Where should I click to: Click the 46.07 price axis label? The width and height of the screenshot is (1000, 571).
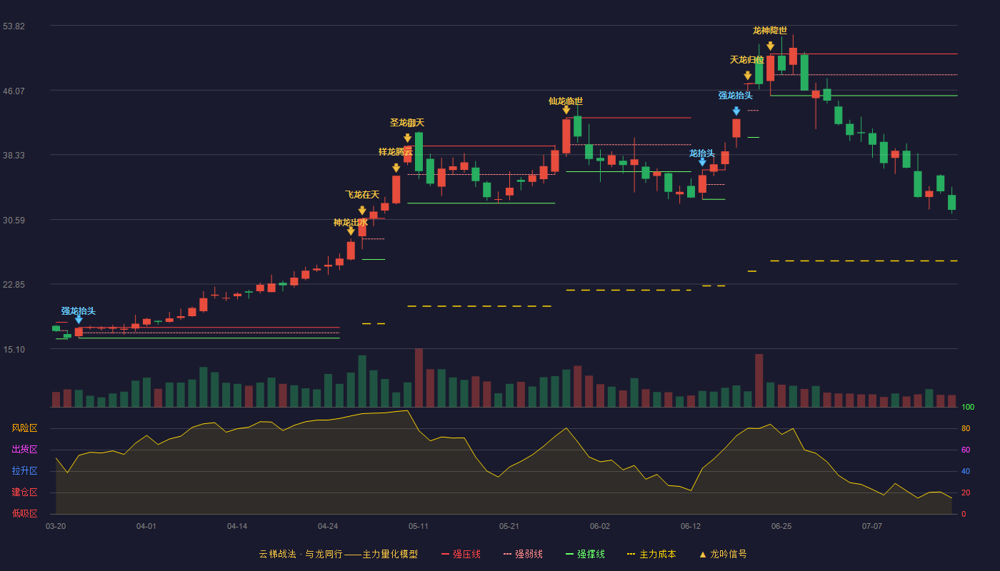pos(14,91)
